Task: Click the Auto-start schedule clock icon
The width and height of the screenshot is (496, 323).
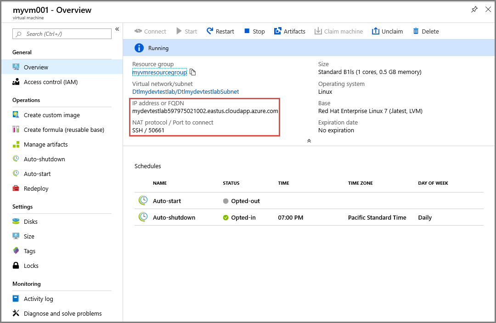Action: click(x=143, y=201)
